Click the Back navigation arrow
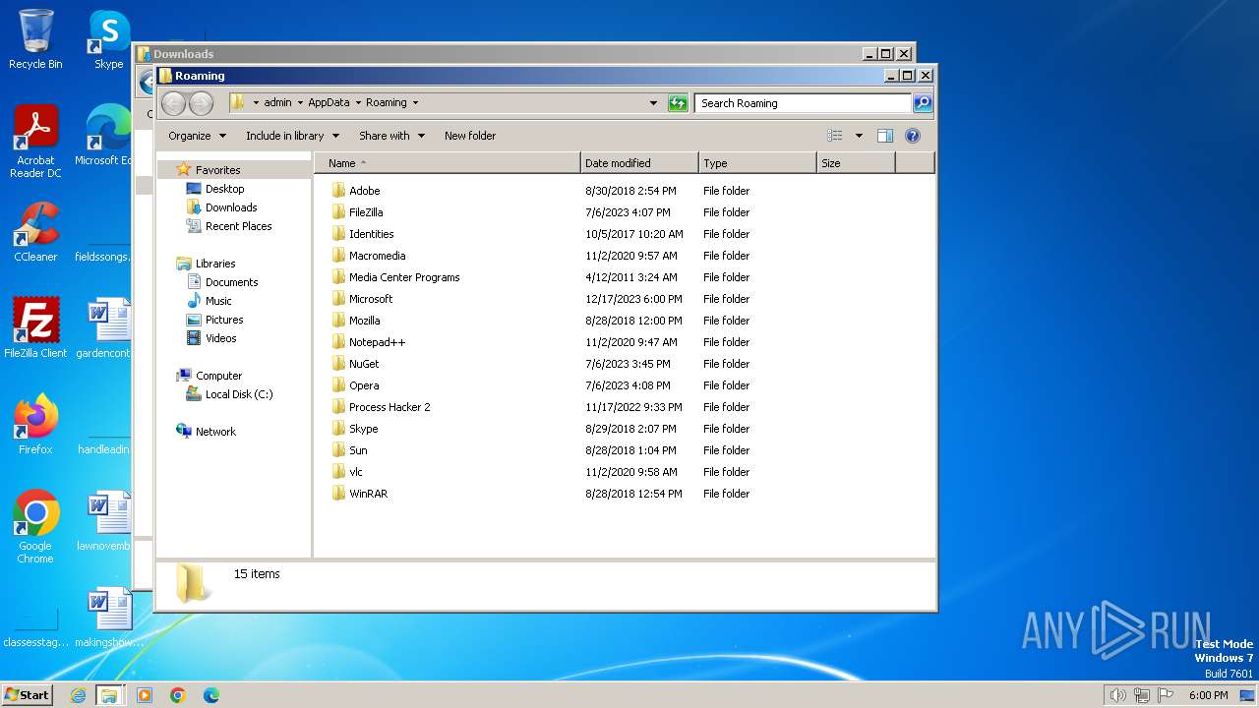 click(x=173, y=102)
